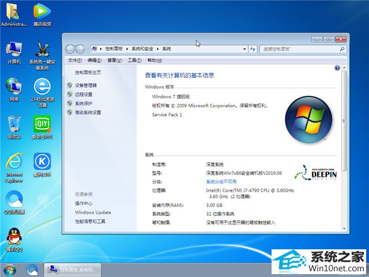Open the Administrator folder desktop icon

click(x=13, y=14)
